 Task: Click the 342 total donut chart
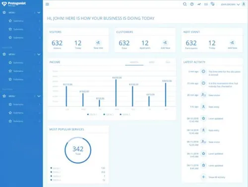[78, 150]
